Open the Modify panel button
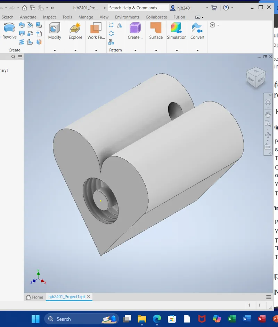 [x=55, y=31]
